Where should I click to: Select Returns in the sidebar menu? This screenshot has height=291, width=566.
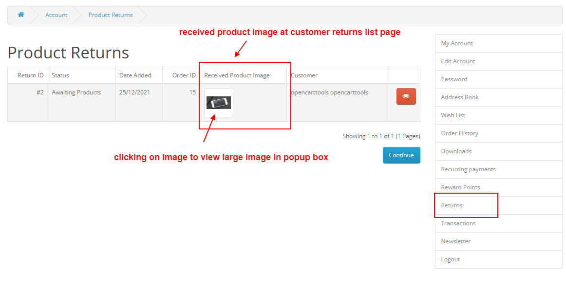click(x=498, y=205)
